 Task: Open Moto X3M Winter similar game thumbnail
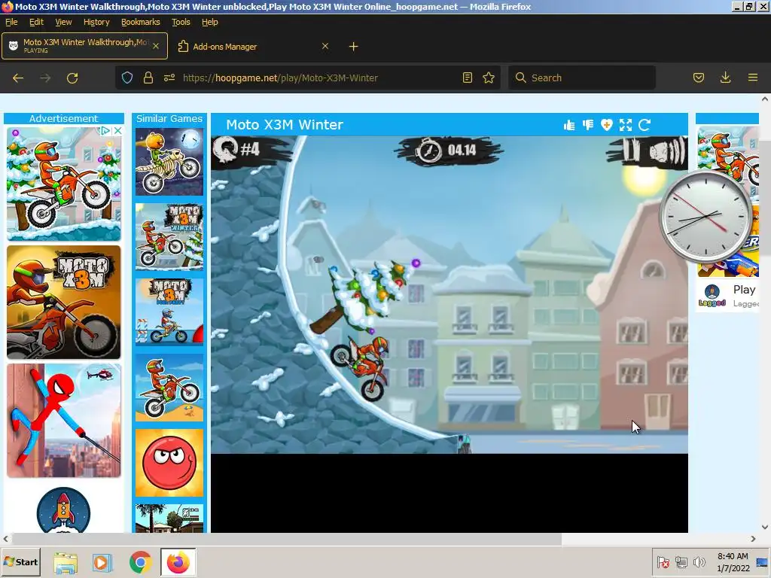(x=169, y=237)
